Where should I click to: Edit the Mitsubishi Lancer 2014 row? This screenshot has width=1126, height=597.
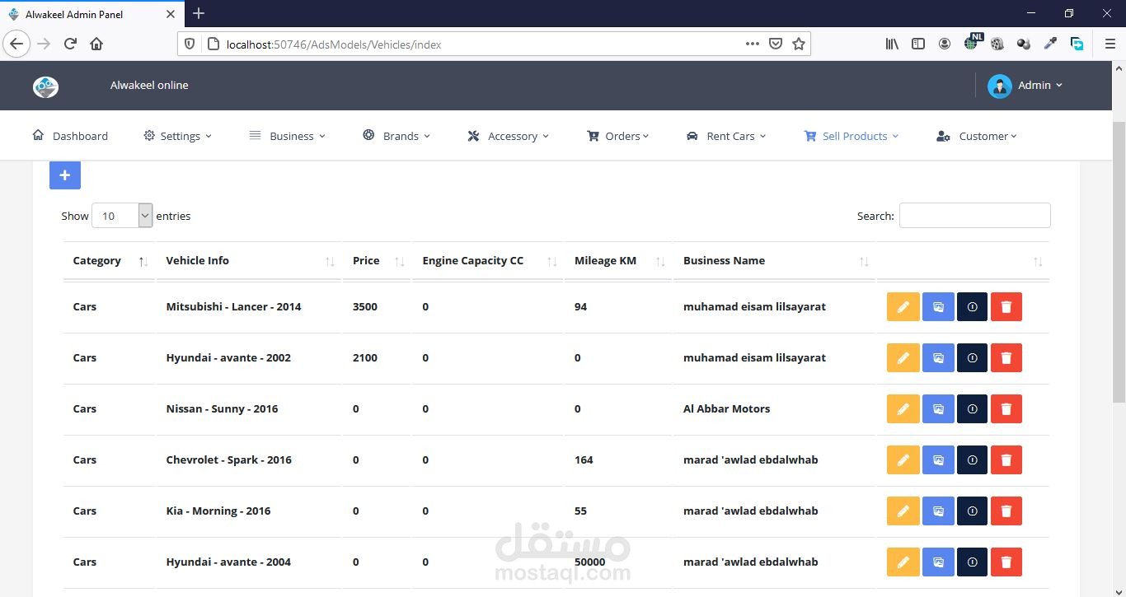point(903,306)
